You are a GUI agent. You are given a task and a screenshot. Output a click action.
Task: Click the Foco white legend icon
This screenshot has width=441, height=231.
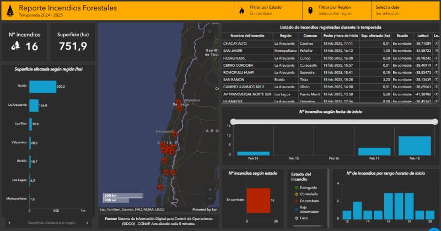(x=297, y=218)
